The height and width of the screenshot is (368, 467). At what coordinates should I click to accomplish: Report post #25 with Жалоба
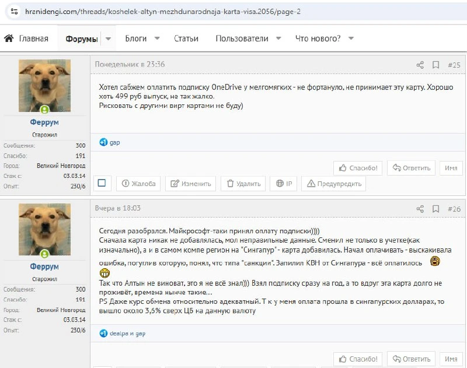[x=138, y=184]
